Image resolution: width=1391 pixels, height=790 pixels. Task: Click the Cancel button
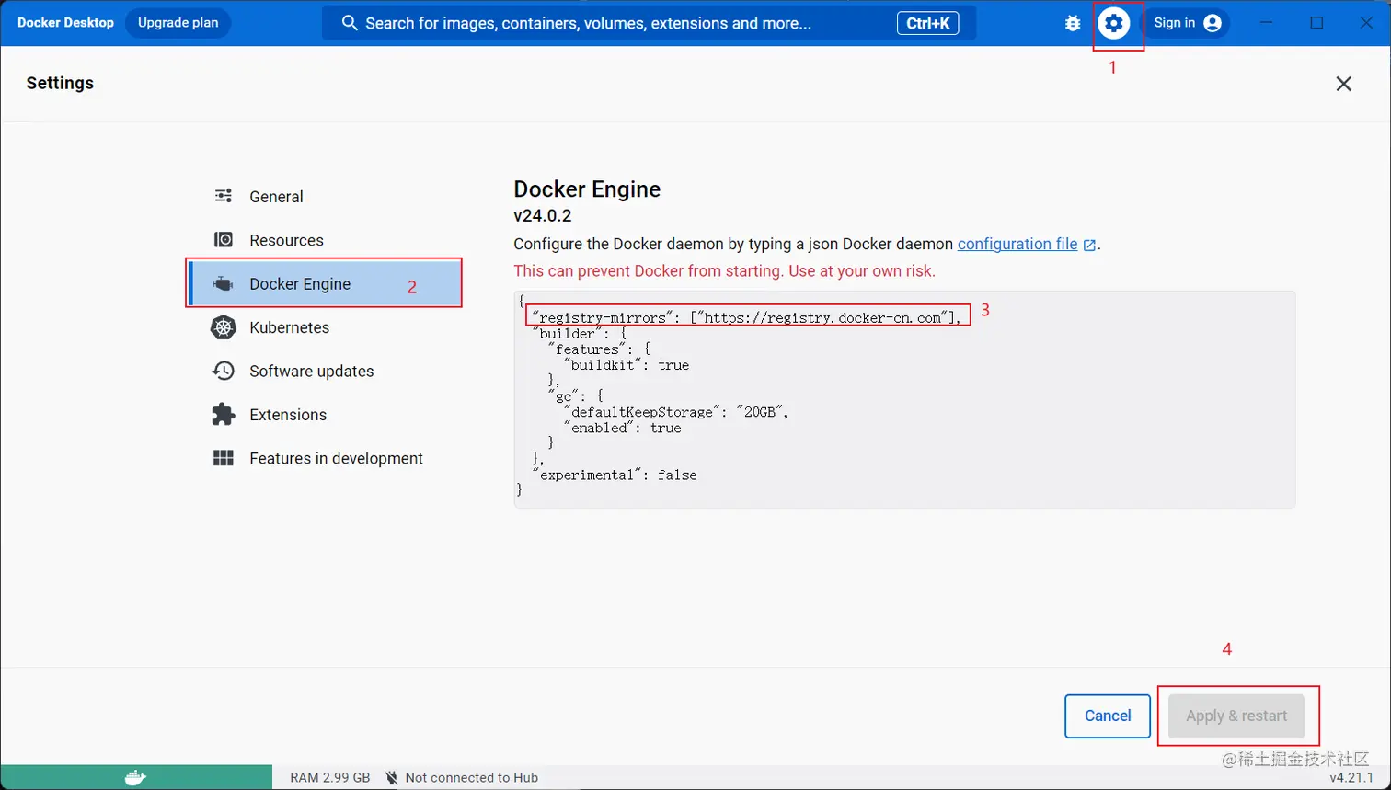pyautogui.click(x=1108, y=716)
